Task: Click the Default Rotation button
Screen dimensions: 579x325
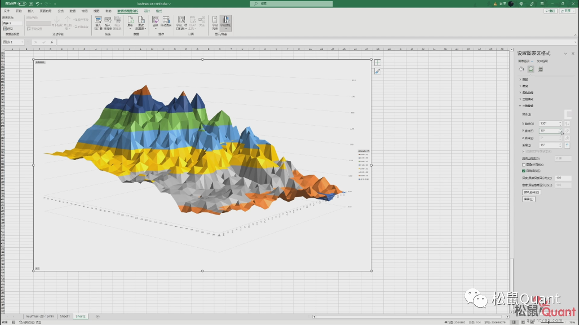Action: pyautogui.click(x=532, y=192)
